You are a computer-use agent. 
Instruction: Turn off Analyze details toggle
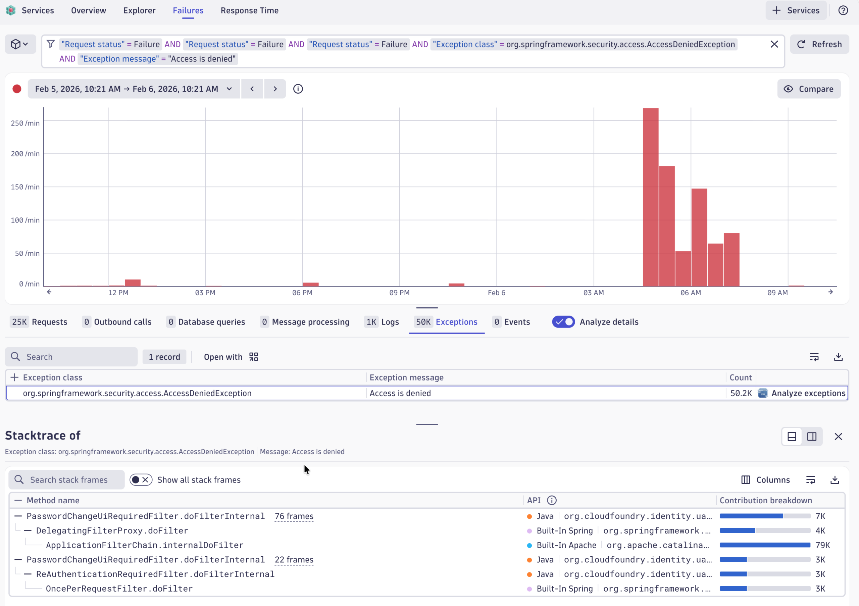click(563, 322)
